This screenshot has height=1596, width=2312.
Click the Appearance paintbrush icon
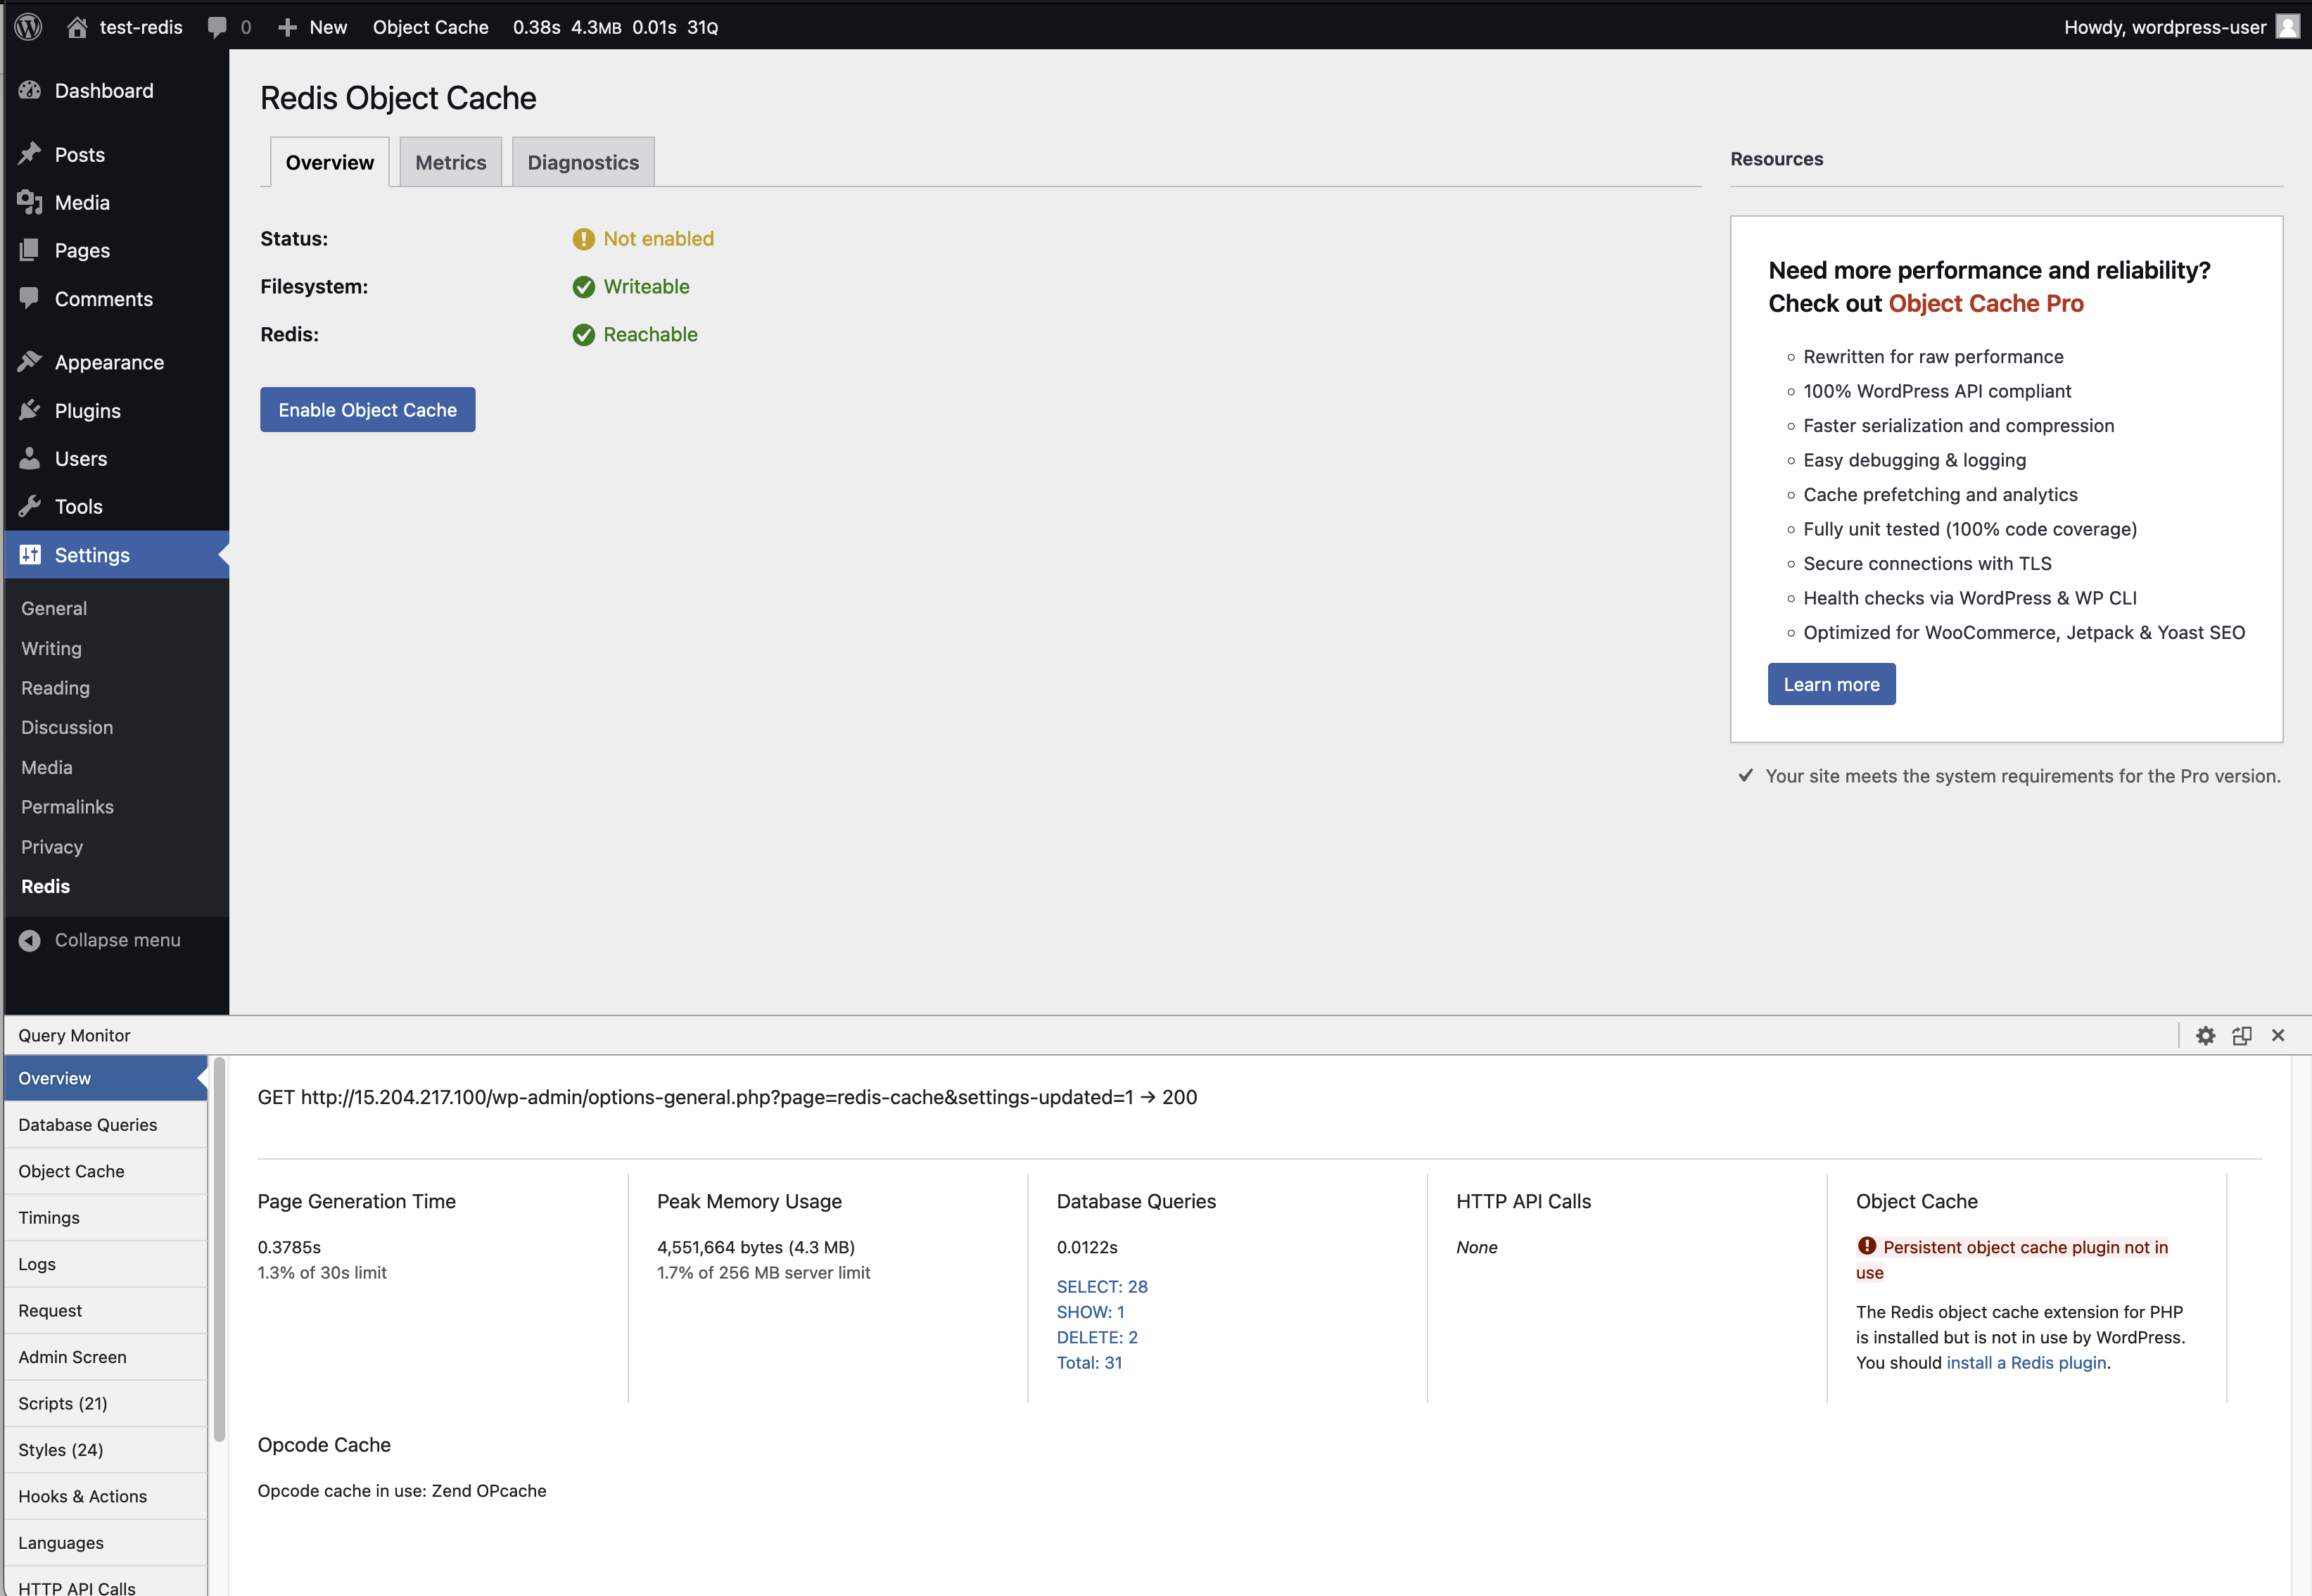30,361
